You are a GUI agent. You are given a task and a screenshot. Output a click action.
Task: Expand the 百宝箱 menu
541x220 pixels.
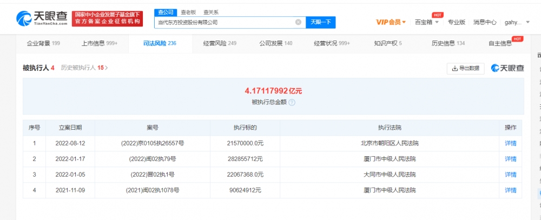click(x=427, y=22)
